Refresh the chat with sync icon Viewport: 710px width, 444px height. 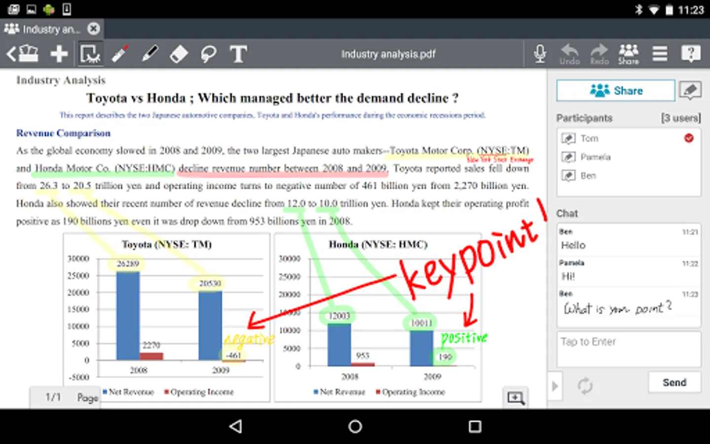coord(585,386)
